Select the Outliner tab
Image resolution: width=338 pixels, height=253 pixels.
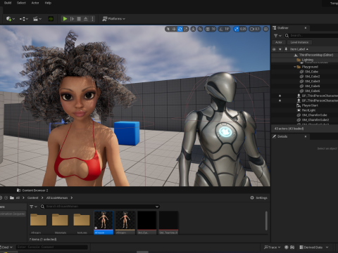283,28
